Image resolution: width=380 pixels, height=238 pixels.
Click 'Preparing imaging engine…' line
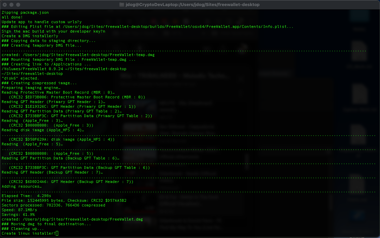(31, 88)
